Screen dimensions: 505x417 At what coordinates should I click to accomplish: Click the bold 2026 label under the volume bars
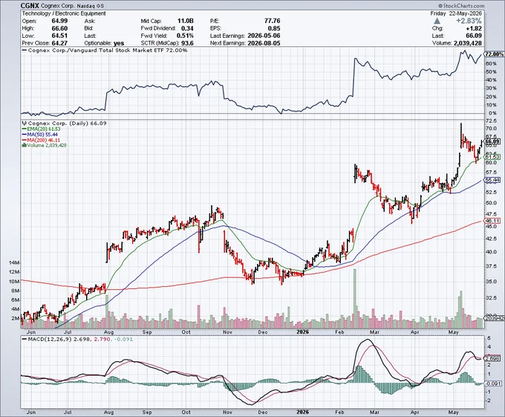(x=302, y=332)
